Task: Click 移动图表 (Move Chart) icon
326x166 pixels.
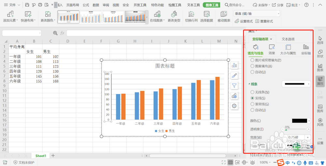Action: (224, 17)
